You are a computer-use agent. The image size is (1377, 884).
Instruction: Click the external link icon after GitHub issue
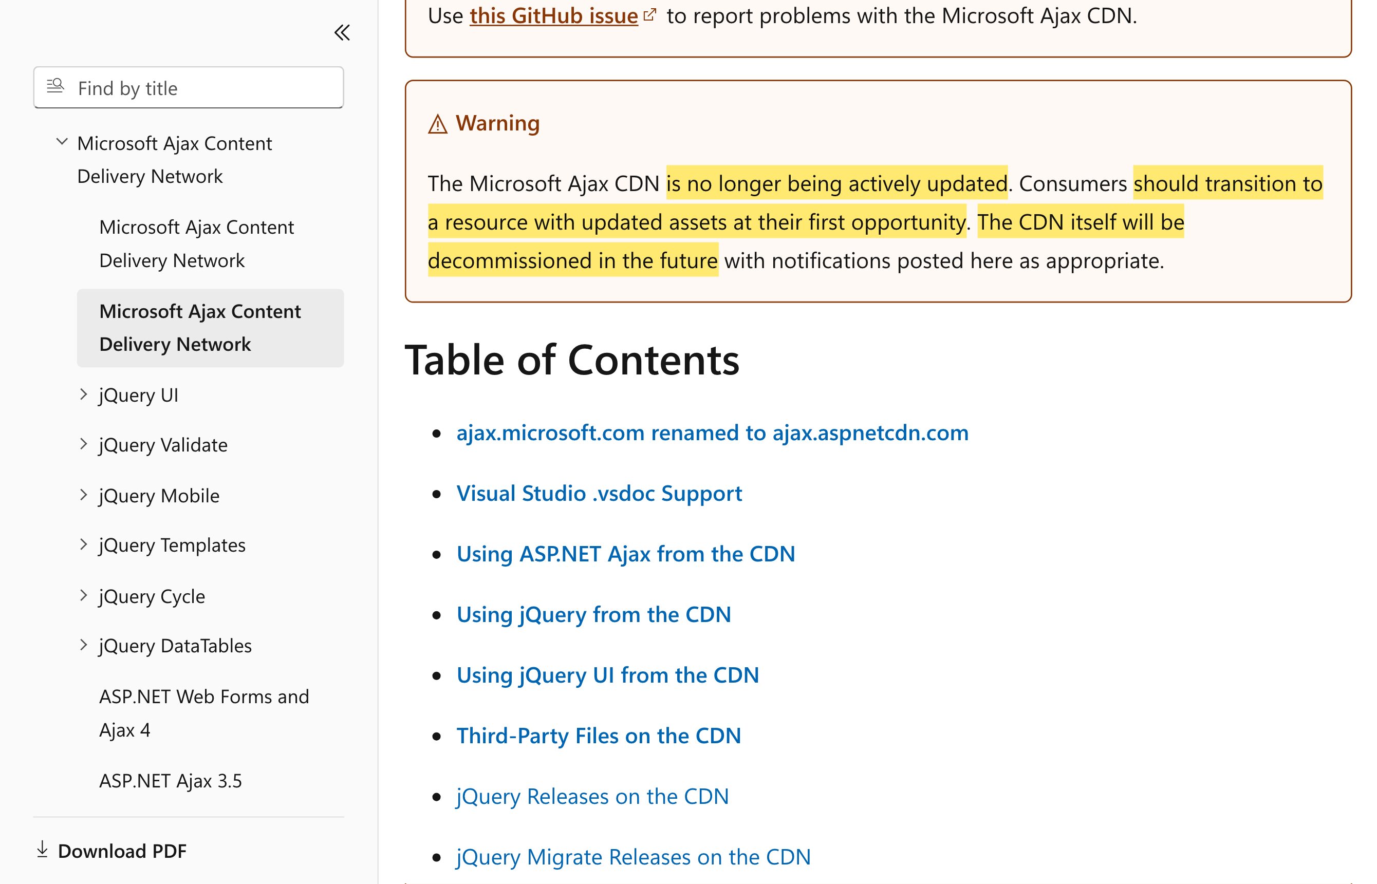tap(649, 15)
